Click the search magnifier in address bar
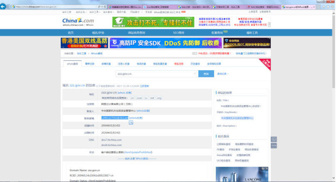The width and height of the screenshot is (336, 182). click(99, 7)
